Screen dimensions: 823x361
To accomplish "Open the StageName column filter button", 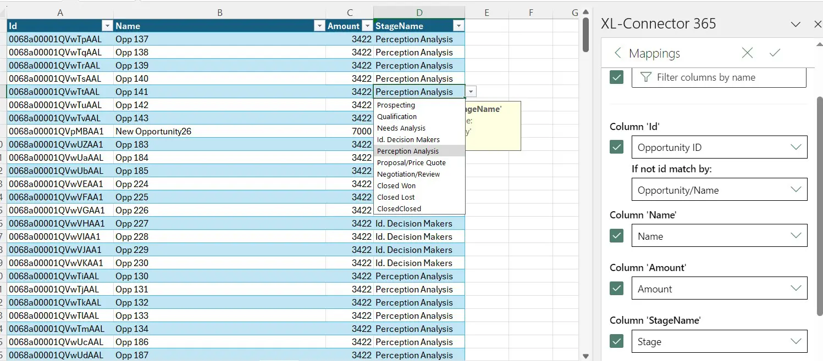I will [458, 26].
